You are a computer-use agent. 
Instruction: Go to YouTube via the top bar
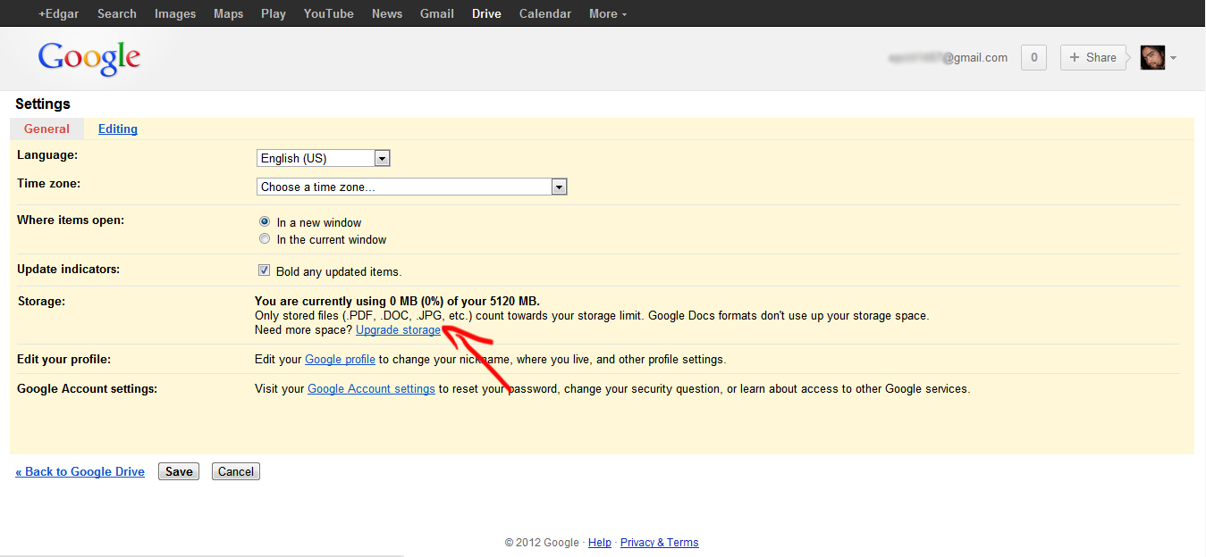click(x=328, y=13)
